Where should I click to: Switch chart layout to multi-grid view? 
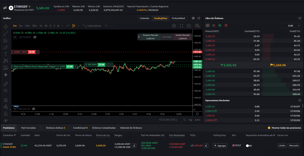tap(193, 18)
